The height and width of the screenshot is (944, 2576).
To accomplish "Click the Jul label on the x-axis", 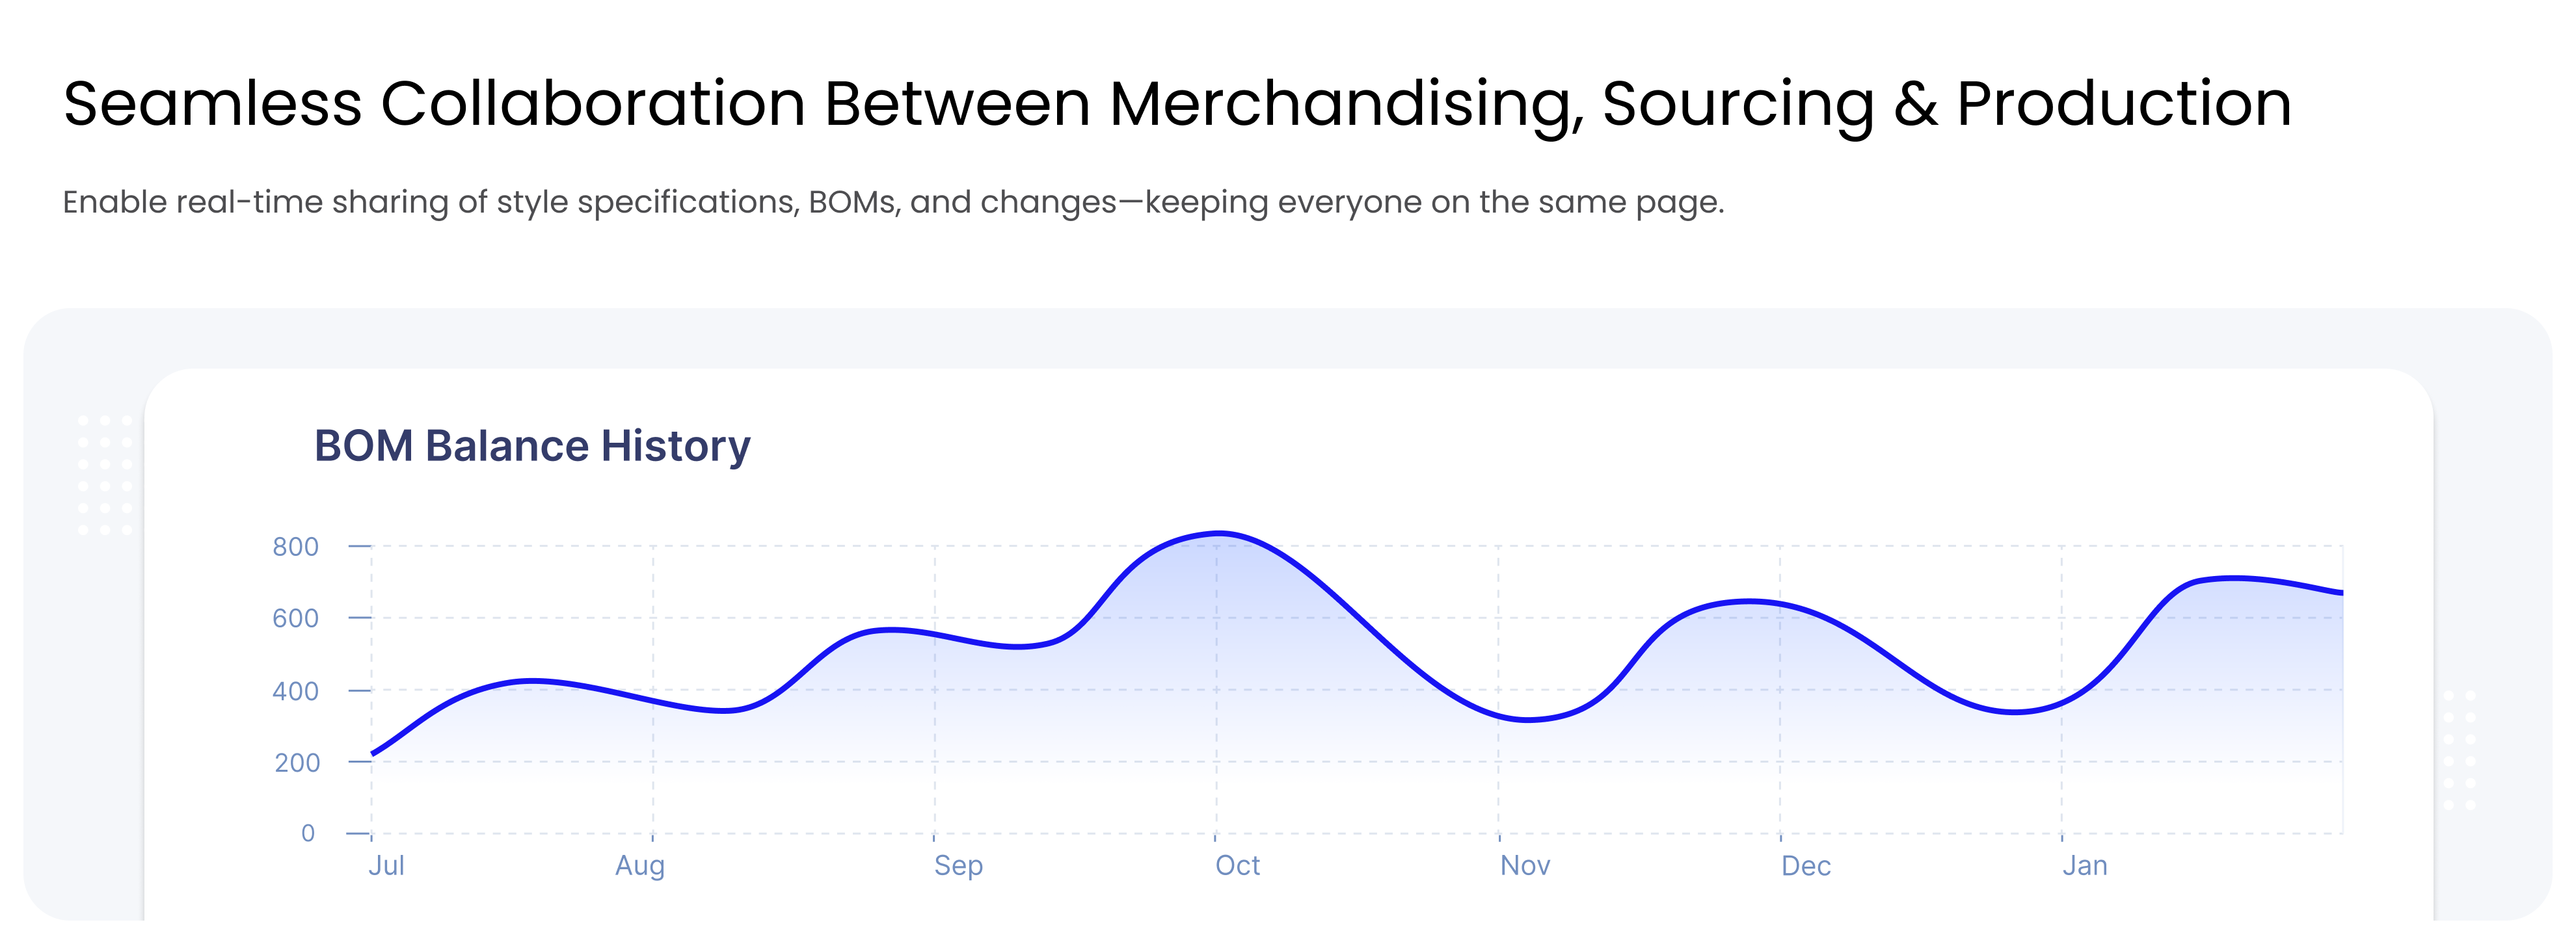I will tap(386, 865).
